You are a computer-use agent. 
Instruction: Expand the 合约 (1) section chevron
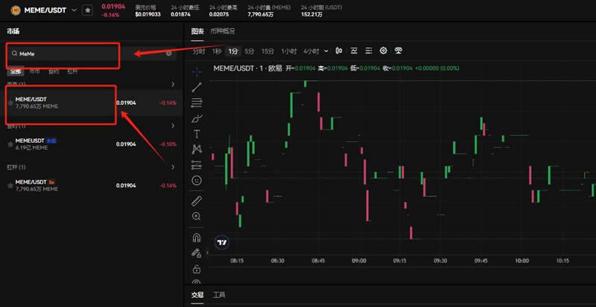click(174, 126)
